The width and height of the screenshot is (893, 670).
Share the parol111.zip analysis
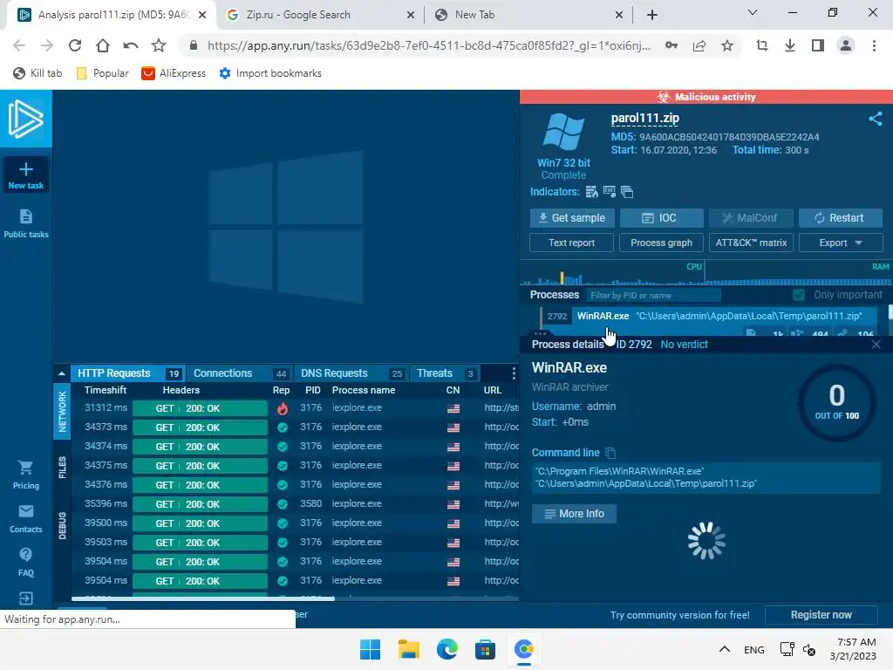[876, 119]
